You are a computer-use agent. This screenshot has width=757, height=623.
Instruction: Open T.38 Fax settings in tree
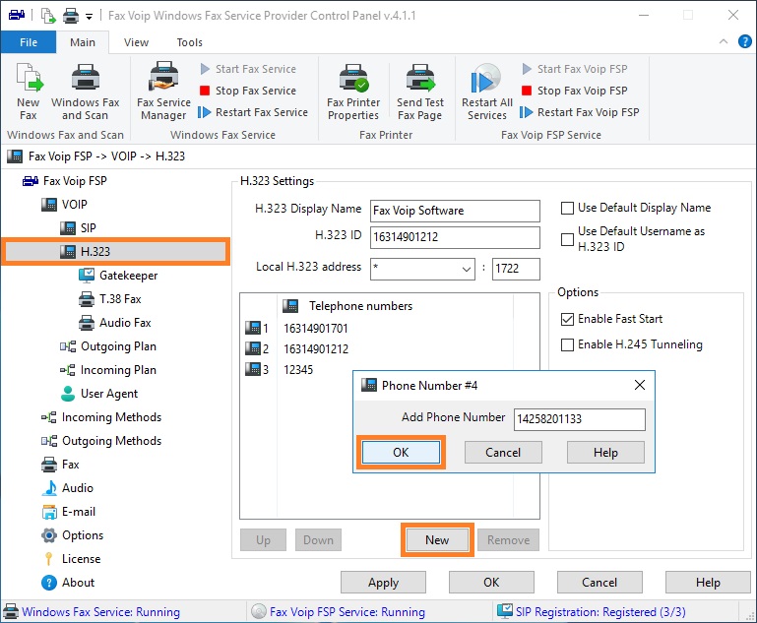(x=110, y=299)
